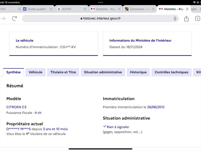201x151 pixels.
Task: Click the Datant du 18/11/2024 text
Action: point(126,47)
